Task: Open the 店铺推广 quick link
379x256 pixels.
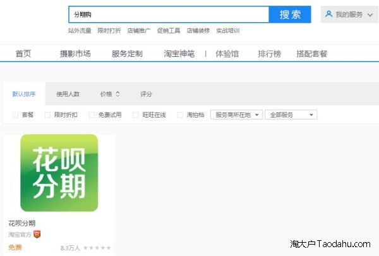Action: pyautogui.click(x=139, y=31)
